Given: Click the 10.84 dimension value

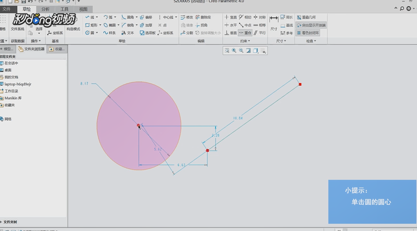Looking at the screenshot, I should pyautogui.click(x=238, y=118).
